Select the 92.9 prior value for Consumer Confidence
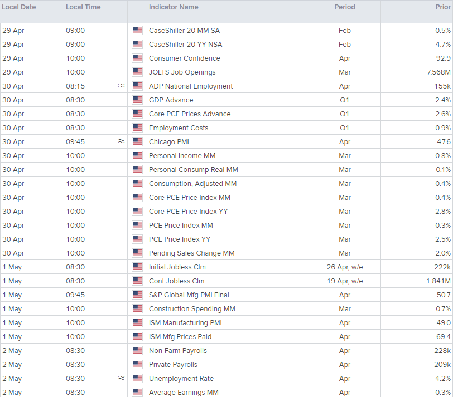Viewport: 453px width, 397px height. [x=444, y=58]
